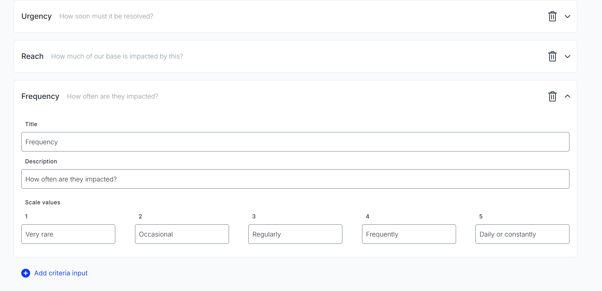
Task: Edit the Occasional scale value field
Action: 182,234
